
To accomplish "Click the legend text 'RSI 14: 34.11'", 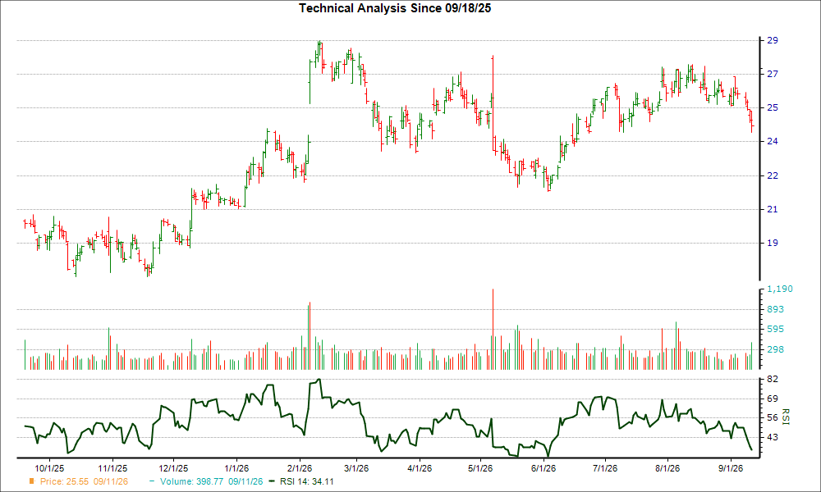I will click(306, 481).
